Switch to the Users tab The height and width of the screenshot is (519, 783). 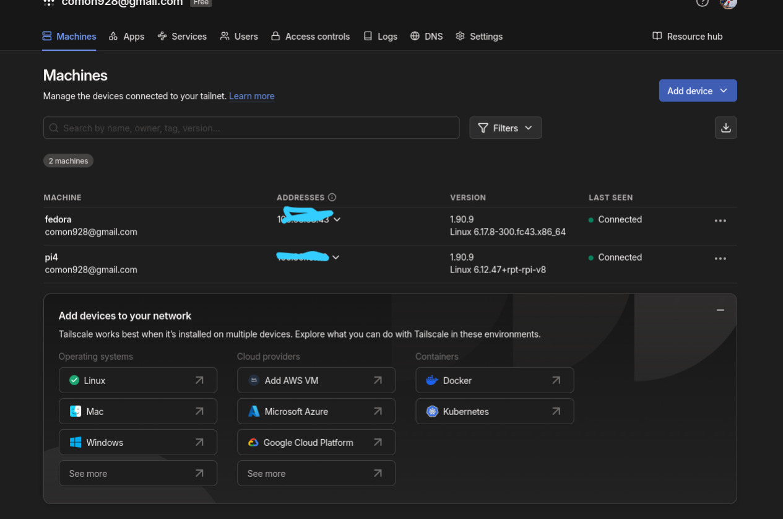245,37
